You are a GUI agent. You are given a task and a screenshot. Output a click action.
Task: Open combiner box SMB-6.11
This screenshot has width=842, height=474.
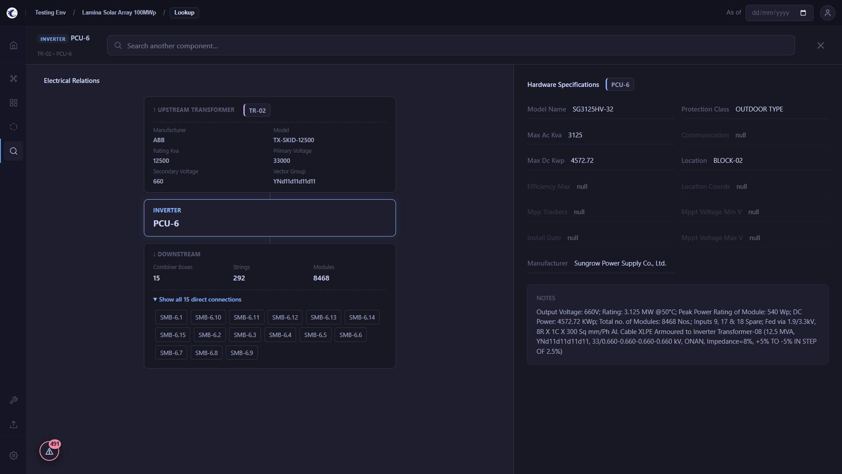pos(246,317)
